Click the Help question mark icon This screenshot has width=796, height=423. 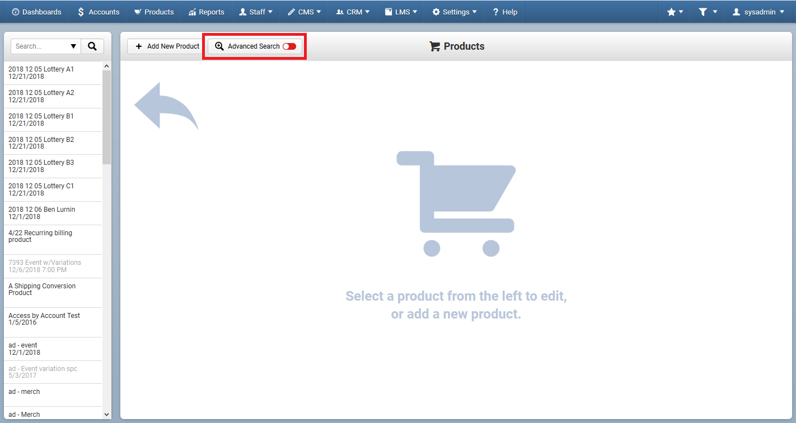point(495,12)
